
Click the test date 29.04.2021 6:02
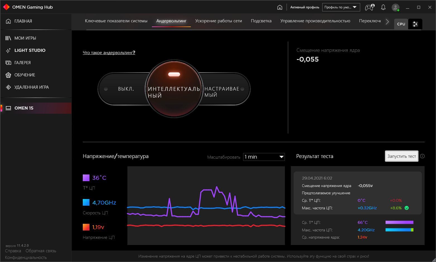[x=317, y=178]
